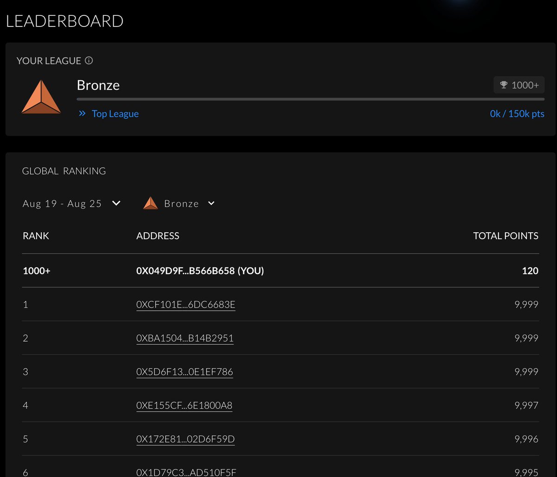The height and width of the screenshot is (477, 557).
Task: Click the TOTAL POINTS column header
Action: [506, 236]
